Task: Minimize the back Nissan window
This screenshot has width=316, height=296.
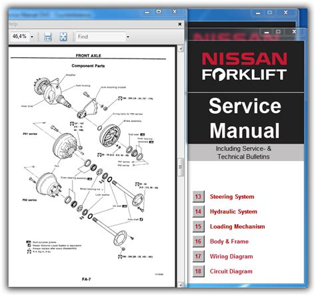Action: click(x=258, y=13)
